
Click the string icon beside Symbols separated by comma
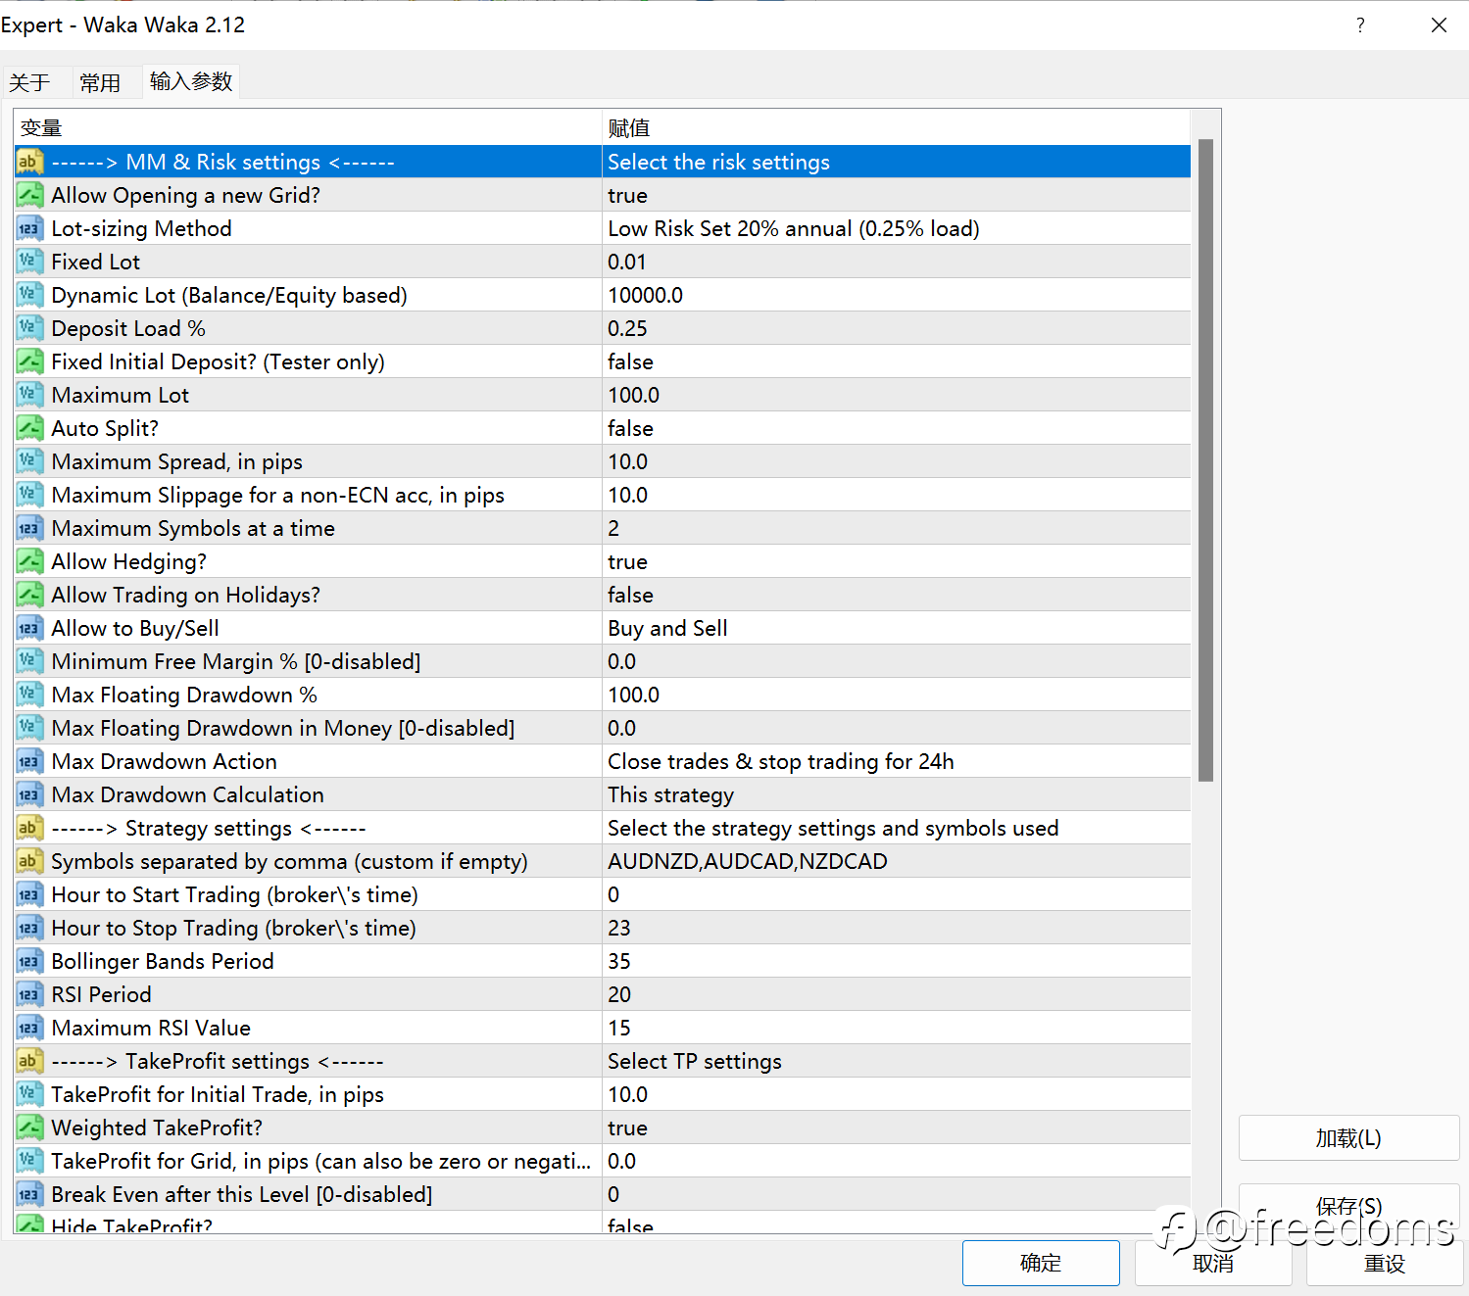point(29,861)
